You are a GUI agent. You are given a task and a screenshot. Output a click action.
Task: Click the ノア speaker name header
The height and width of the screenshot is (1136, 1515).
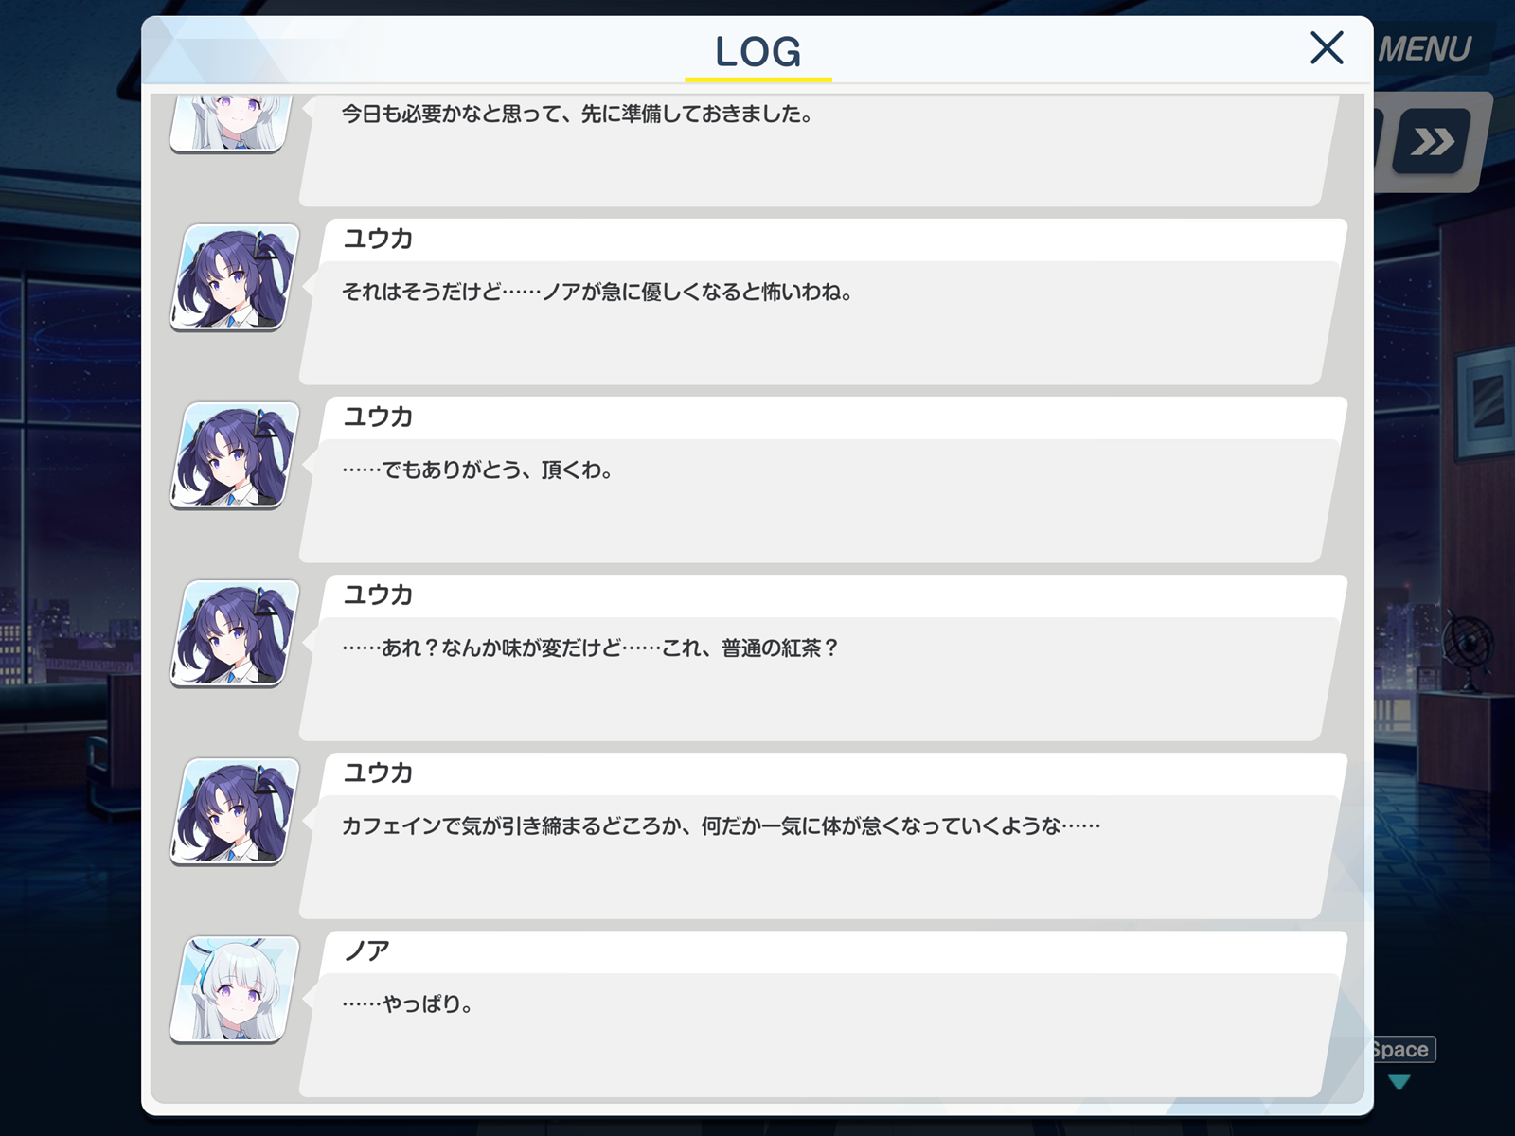click(366, 950)
